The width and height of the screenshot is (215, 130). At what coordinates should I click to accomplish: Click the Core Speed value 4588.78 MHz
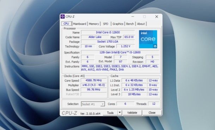pyautogui.click(x=94, y=80)
